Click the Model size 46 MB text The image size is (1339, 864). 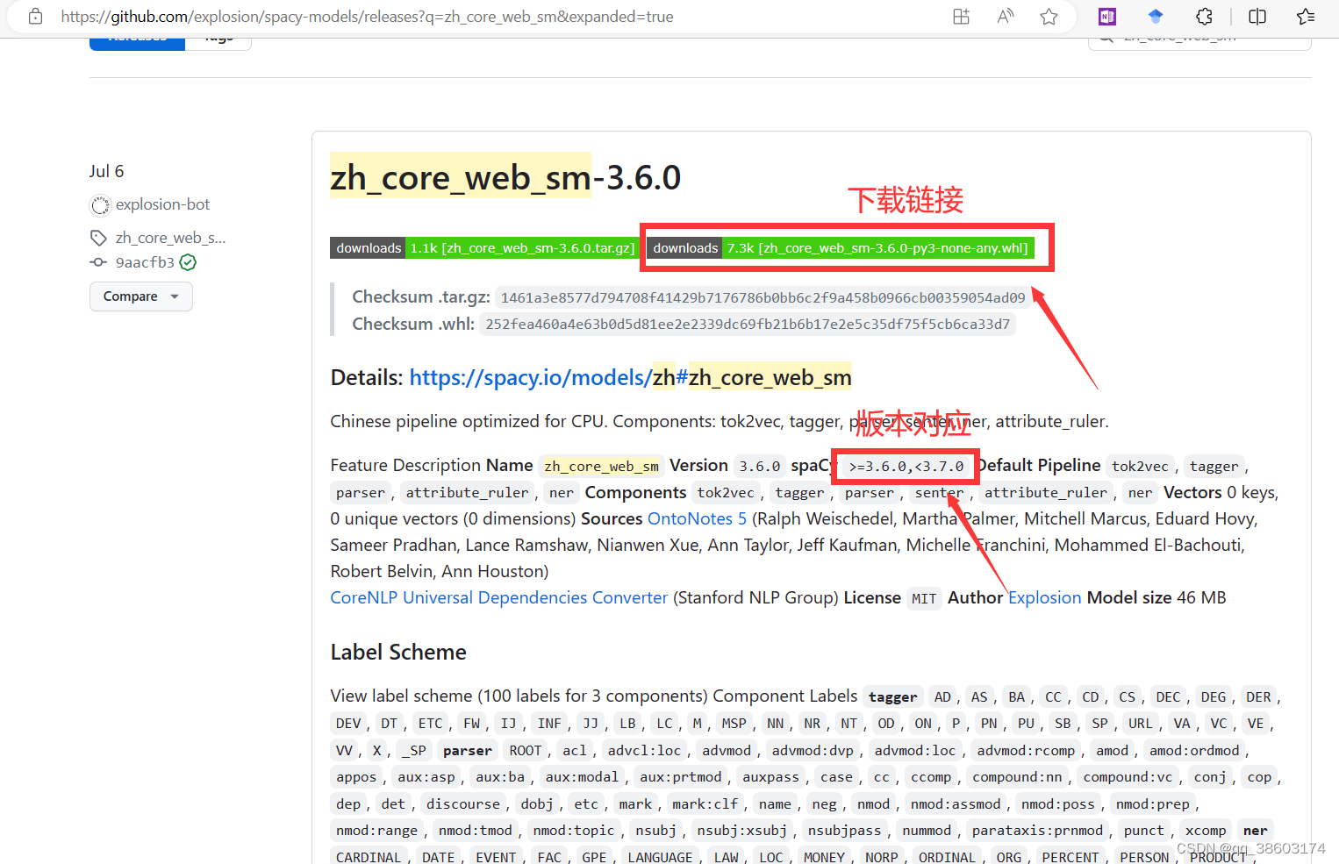[1156, 598]
